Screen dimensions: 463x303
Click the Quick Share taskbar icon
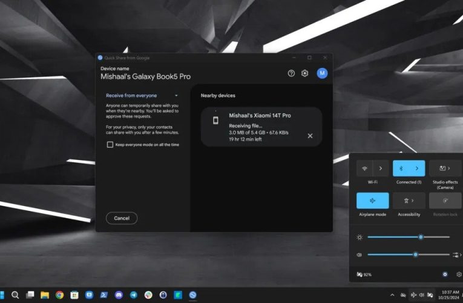(x=193, y=295)
